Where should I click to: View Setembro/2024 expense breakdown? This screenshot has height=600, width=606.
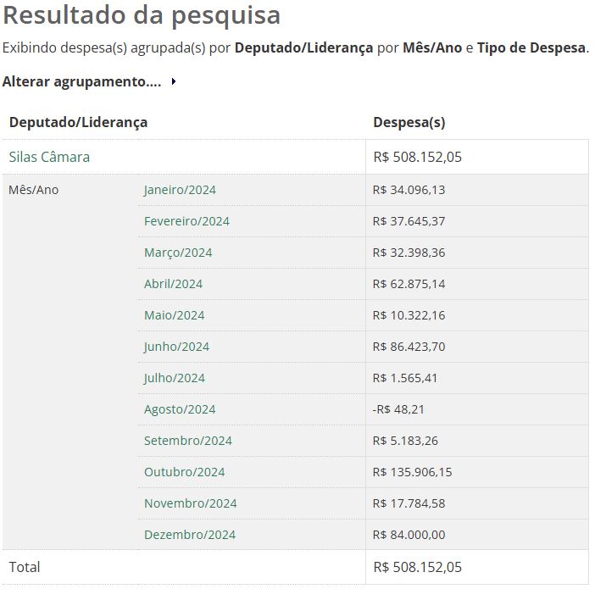click(x=187, y=441)
